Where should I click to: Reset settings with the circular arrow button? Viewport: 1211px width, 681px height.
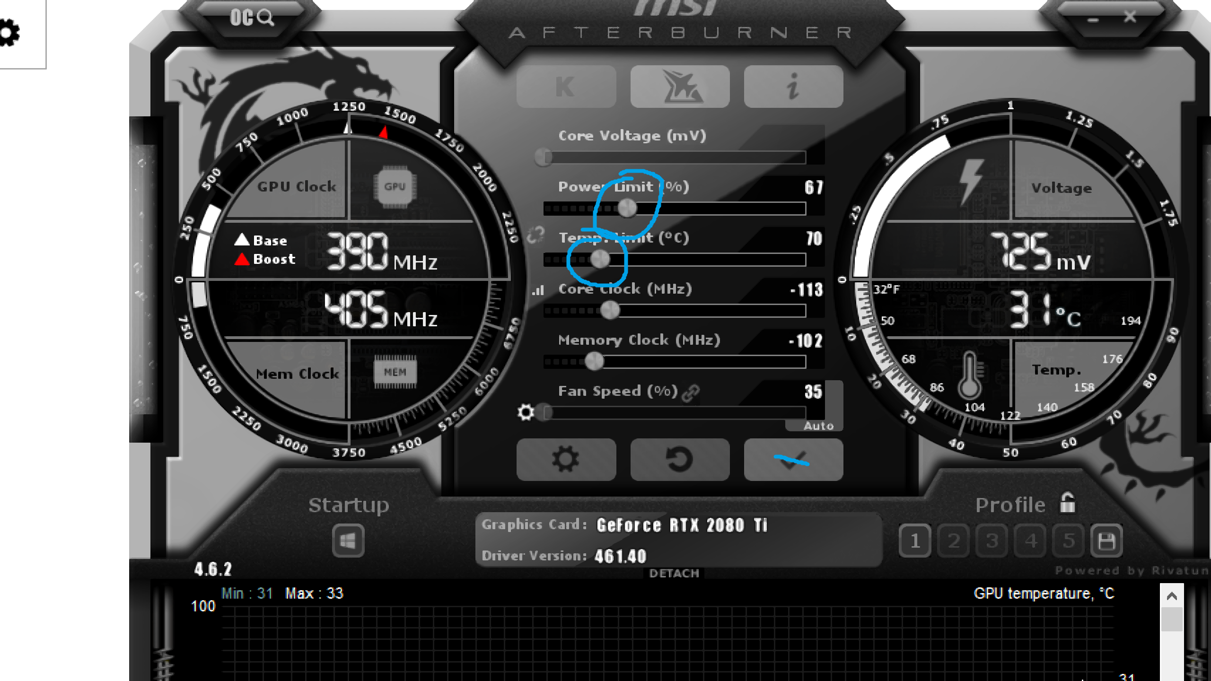click(680, 460)
